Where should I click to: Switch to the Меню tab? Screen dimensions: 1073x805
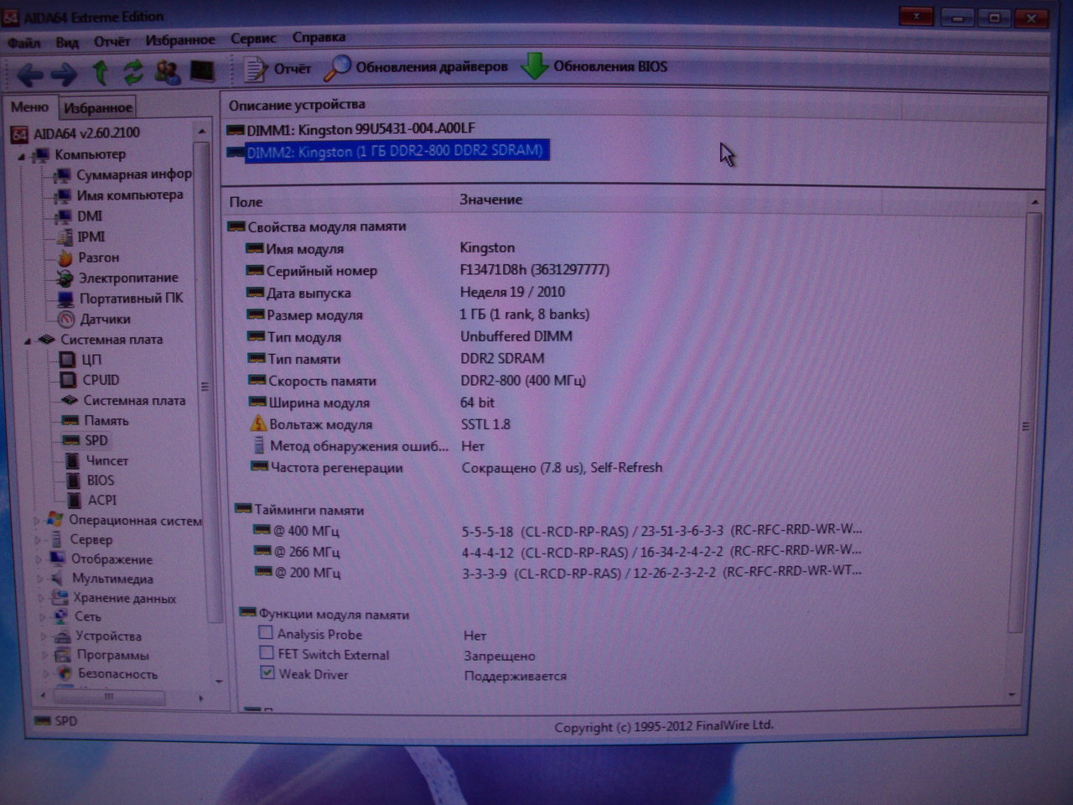(x=30, y=107)
